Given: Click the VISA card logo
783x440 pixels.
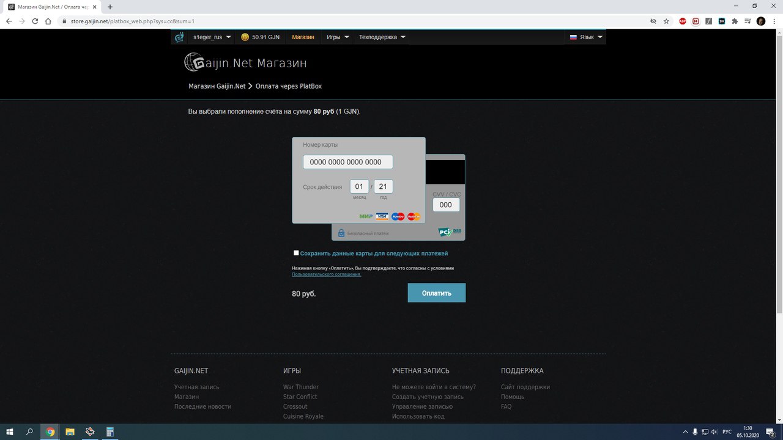Looking at the screenshot, I should 382,216.
